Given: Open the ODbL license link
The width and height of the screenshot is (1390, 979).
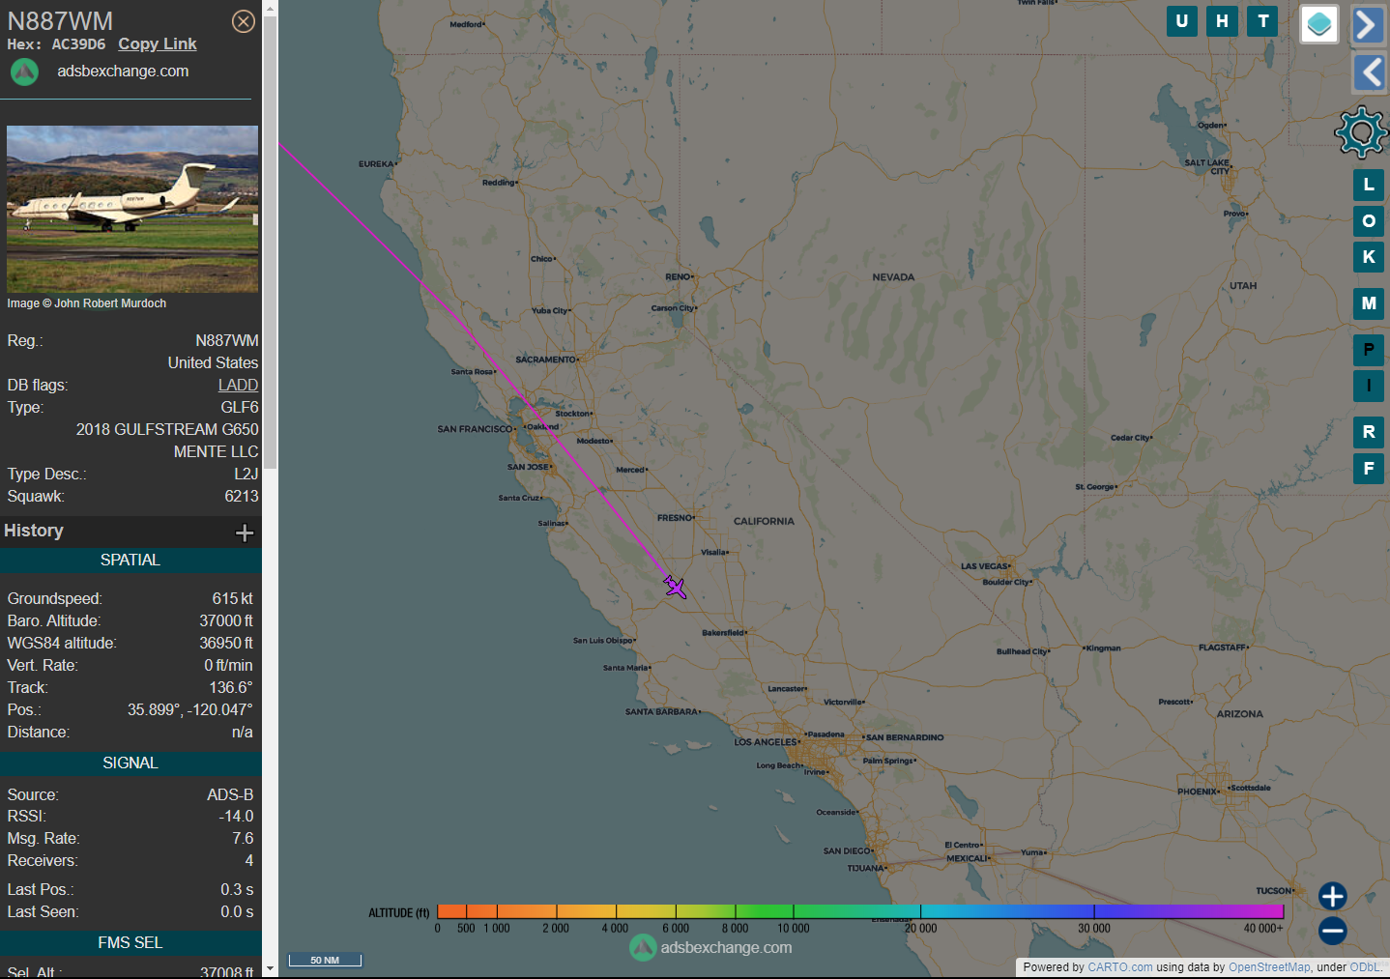Looking at the screenshot, I should click(1365, 967).
